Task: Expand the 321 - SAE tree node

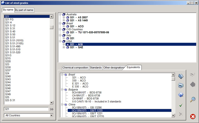Action: (64, 47)
